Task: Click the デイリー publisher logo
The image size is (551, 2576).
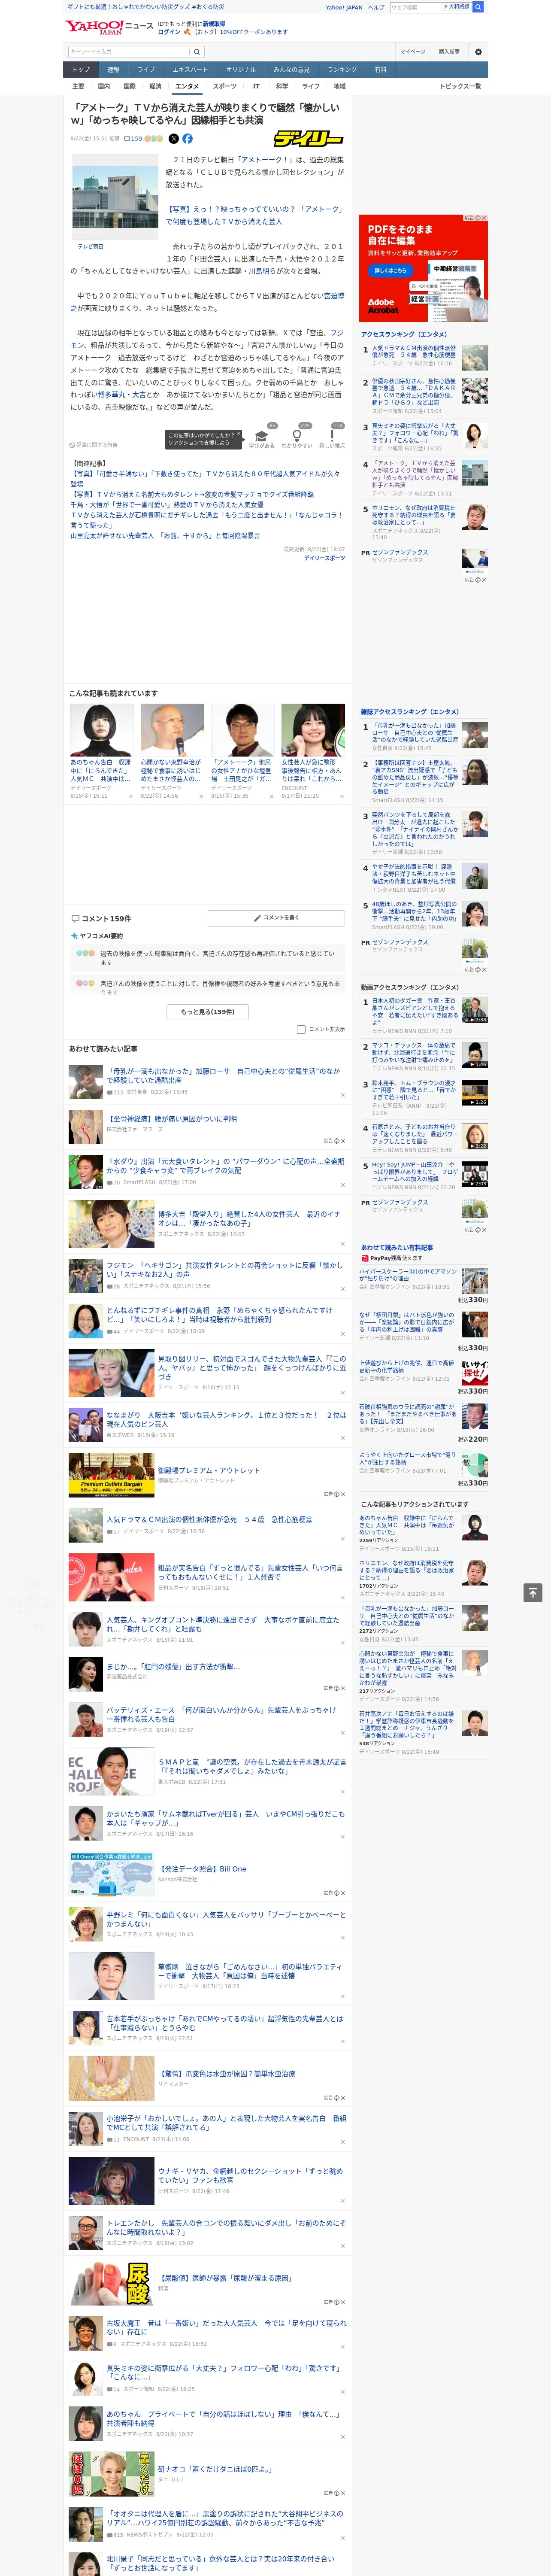Action: pyautogui.click(x=310, y=139)
